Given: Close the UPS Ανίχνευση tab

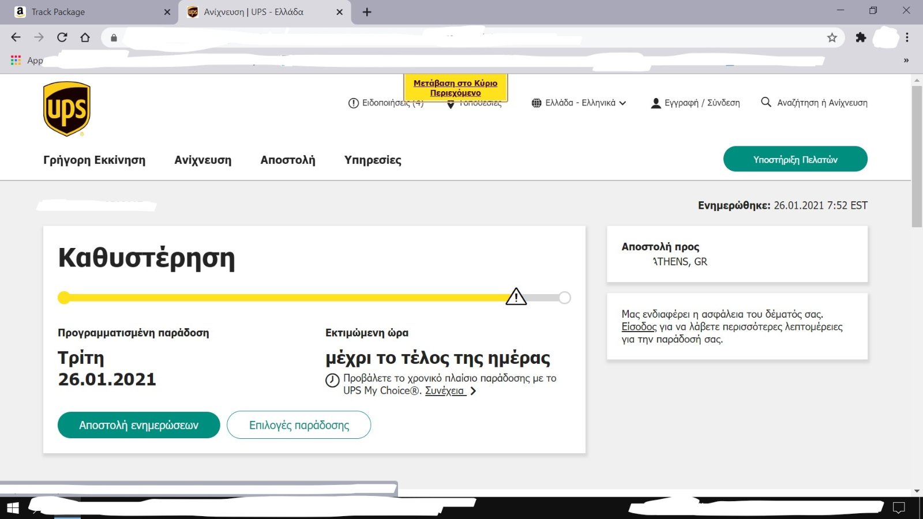Looking at the screenshot, I should (x=339, y=12).
